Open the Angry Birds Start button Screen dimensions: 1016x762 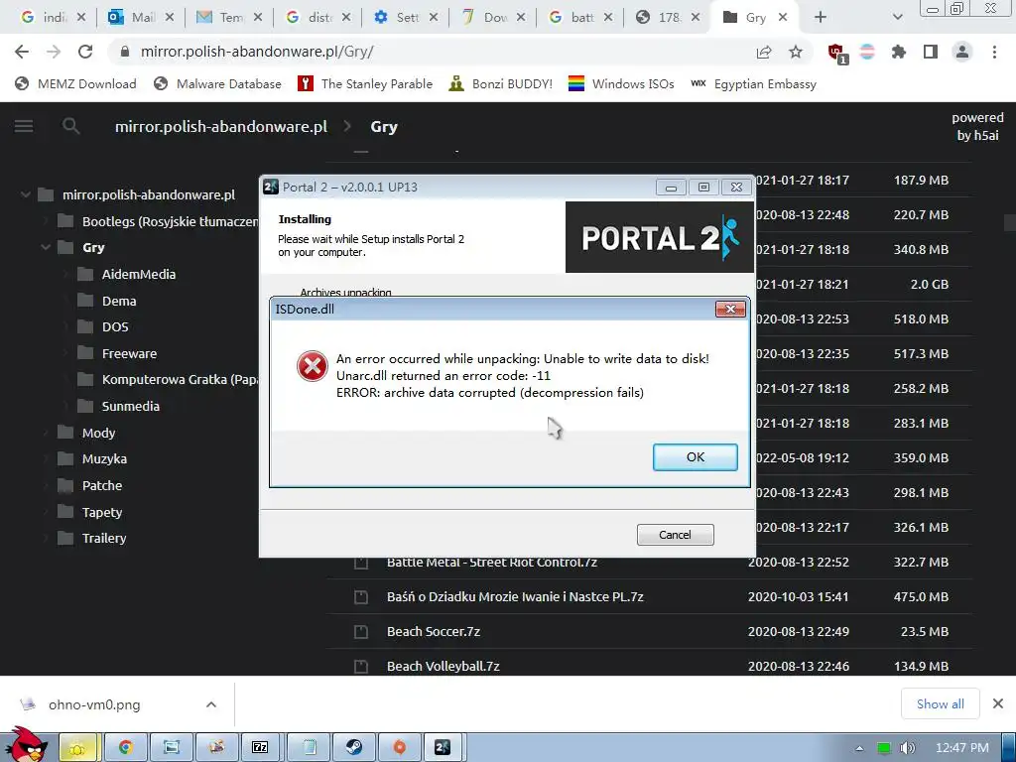26,745
